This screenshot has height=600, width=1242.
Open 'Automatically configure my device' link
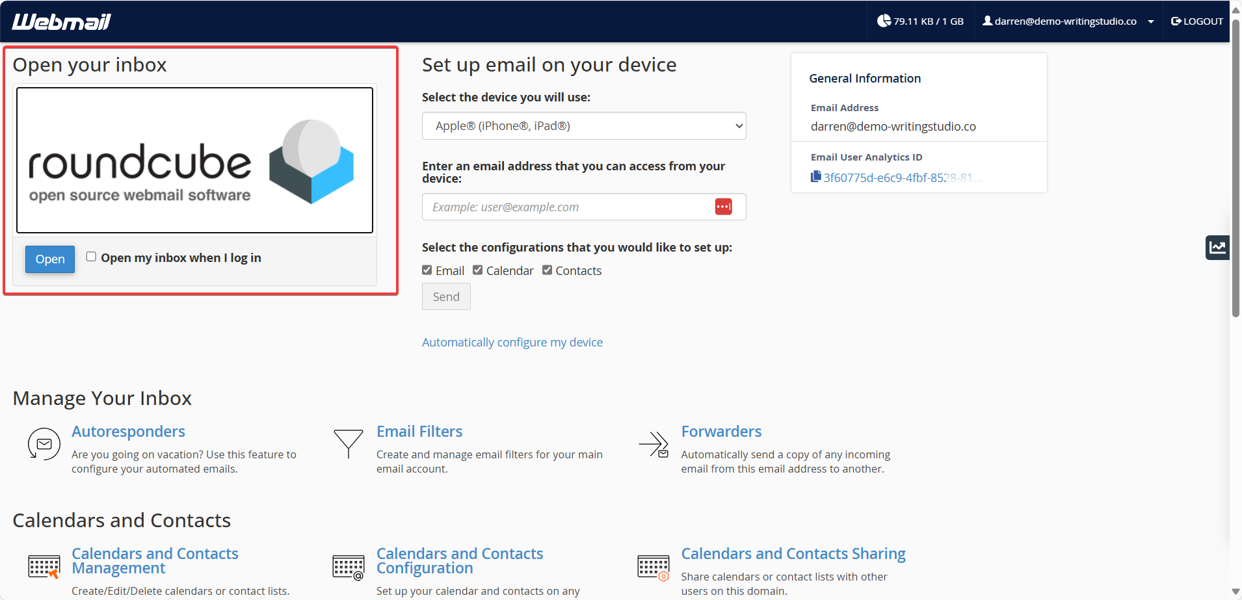click(512, 342)
